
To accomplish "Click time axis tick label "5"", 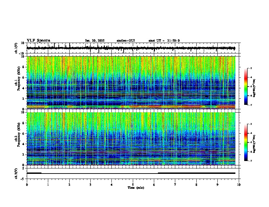I will click(133, 185).
